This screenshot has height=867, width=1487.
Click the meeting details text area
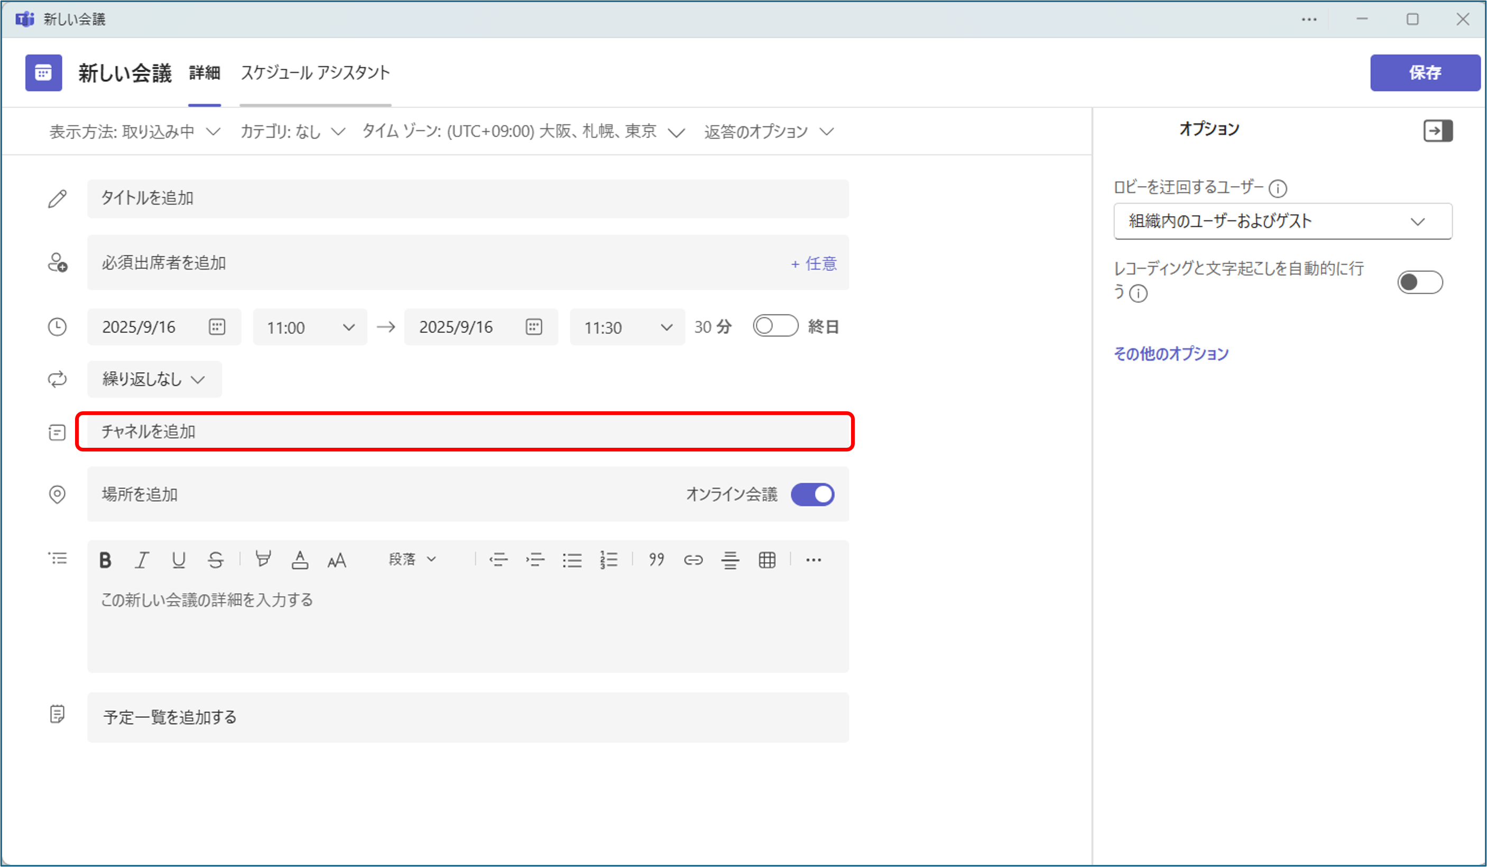468,625
